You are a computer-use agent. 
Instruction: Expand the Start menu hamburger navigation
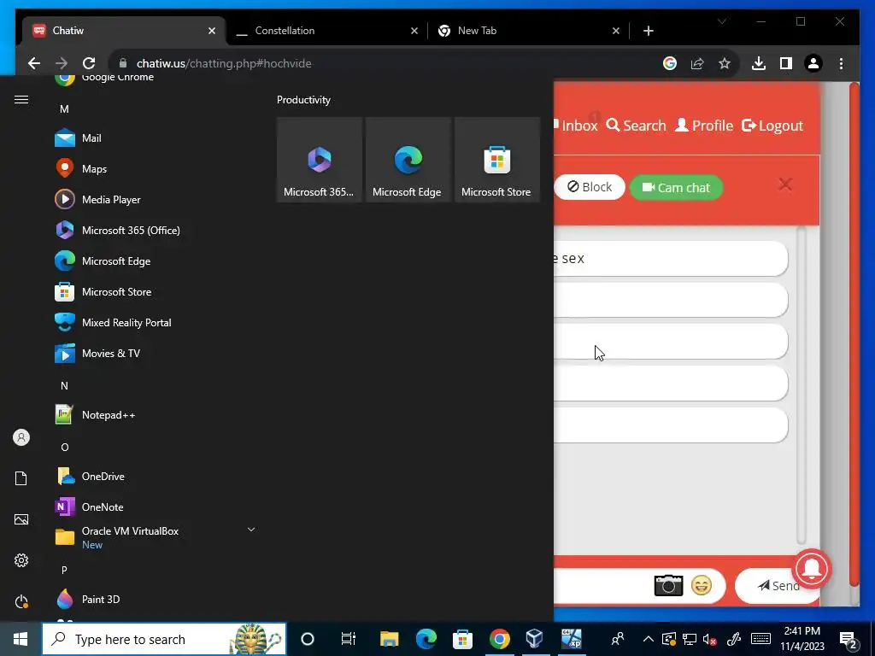click(21, 99)
